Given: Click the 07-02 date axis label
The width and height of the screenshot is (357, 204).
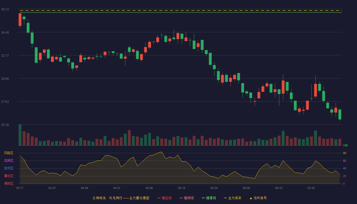Looking at the screenshot, I should click(311, 188).
